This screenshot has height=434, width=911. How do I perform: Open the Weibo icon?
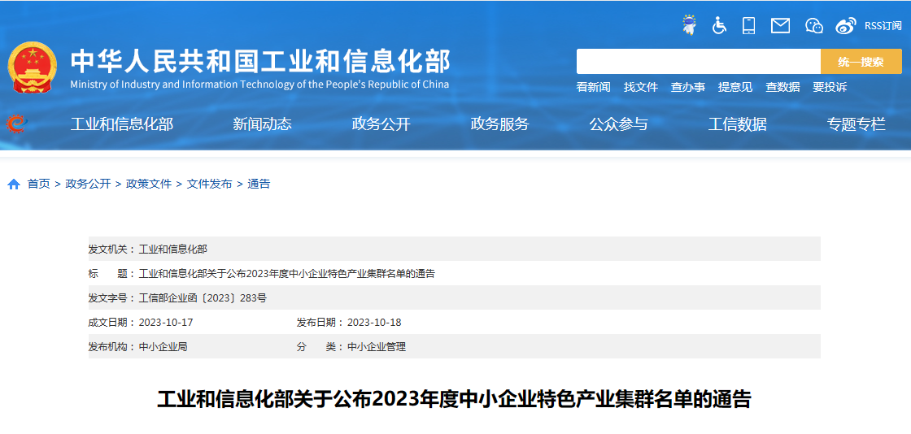tap(846, 26)
